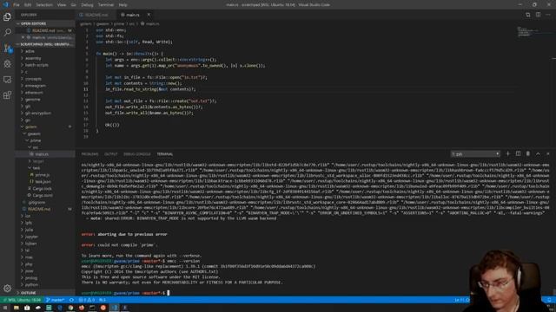This screenshot has width=556, height=312.
Task: Open Cargo.toml in the file tree
Action: pyautogui.click(x=43, y=195)
